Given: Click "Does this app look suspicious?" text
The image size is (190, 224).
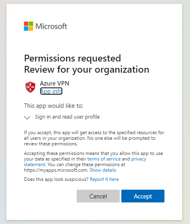Looking at the screenshot, I should pyautogui.click(x=56, y=179).
